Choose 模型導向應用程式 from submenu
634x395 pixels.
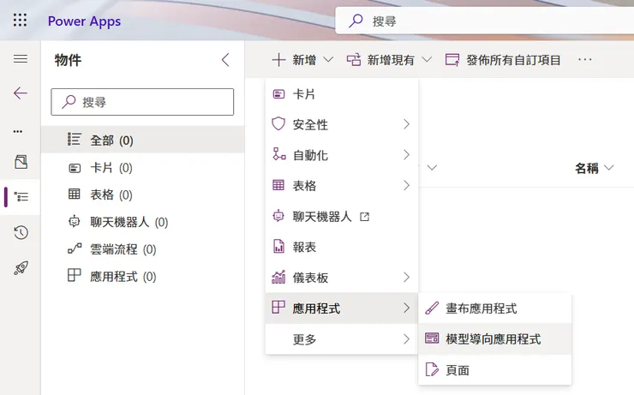495,338
